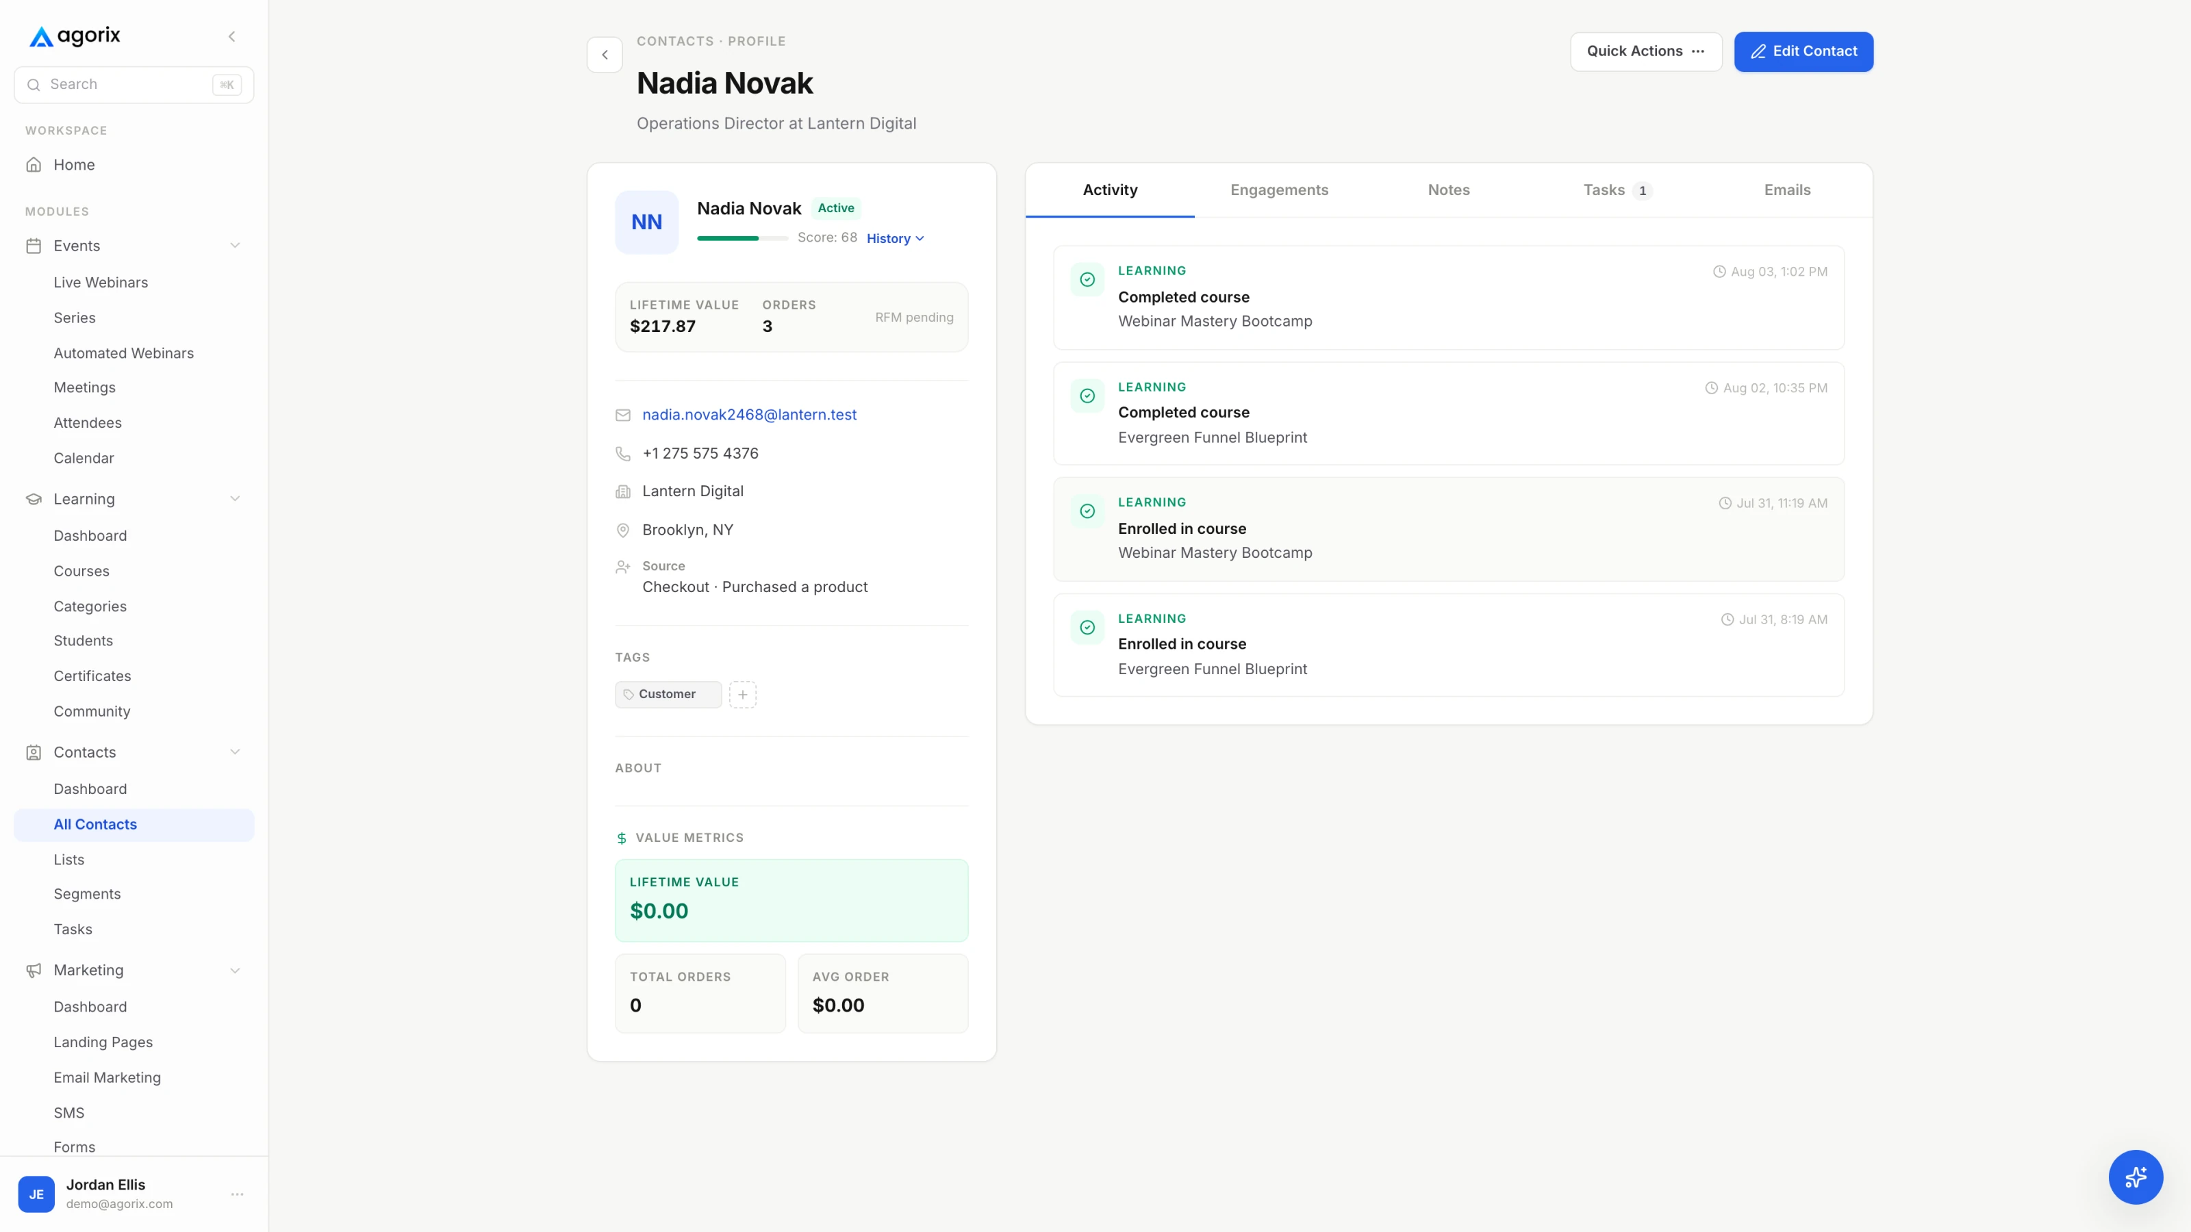The height and width of the screenshot is (1232, 2191).
Task: Click the Active status badge
Action: (x=835, y=208)
